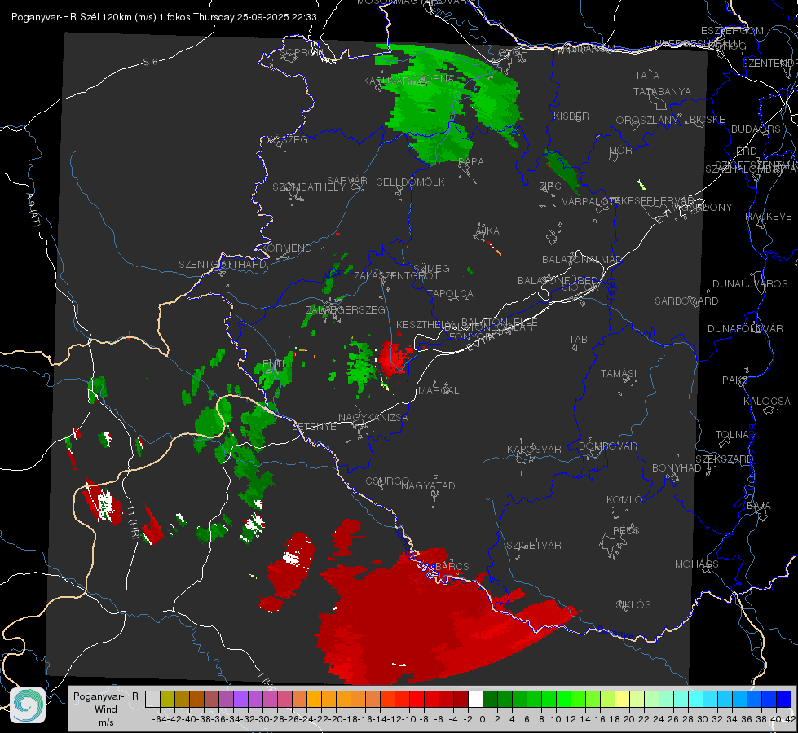This screenshot has width=798, height=733.
Task: Select the SZIGETVÁR label
Action: (534, 546)
